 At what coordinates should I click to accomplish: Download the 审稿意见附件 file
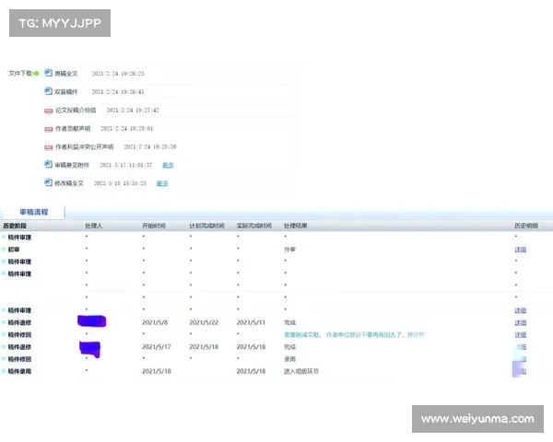pyautogui.click(x=72, y=165)
